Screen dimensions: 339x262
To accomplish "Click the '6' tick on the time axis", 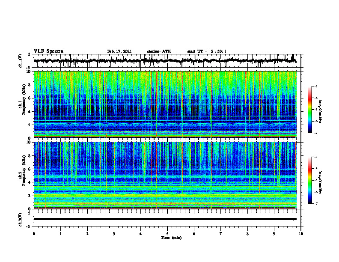I will coord(194,234).
